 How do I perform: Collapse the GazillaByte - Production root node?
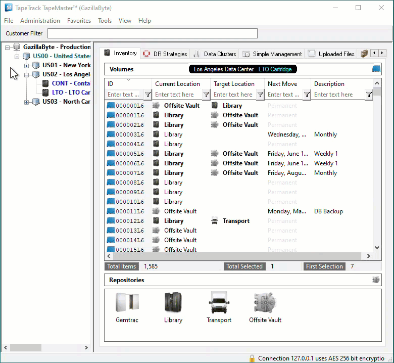point(7,48)
